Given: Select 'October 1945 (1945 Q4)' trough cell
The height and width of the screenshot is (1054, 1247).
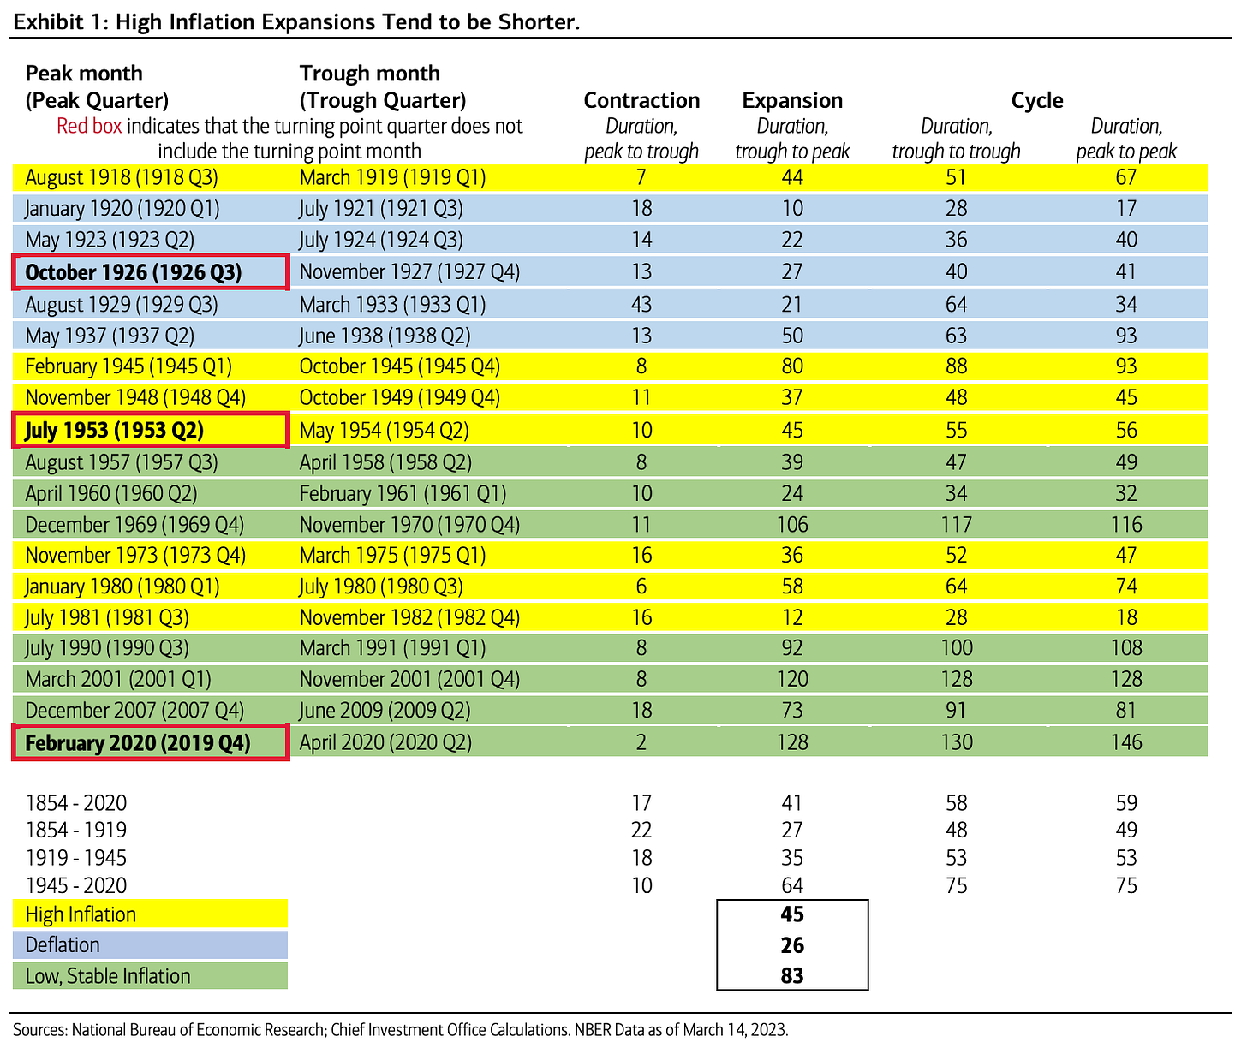Looking at the screenshot, I should (x=399, y=366).
